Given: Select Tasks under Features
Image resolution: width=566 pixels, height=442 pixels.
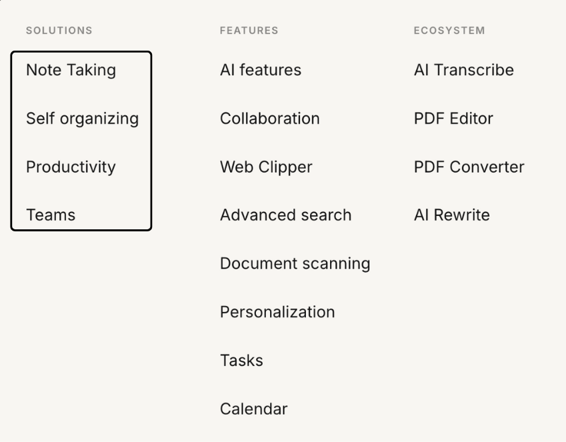Looking at the screenshot, I should [241, 360].
